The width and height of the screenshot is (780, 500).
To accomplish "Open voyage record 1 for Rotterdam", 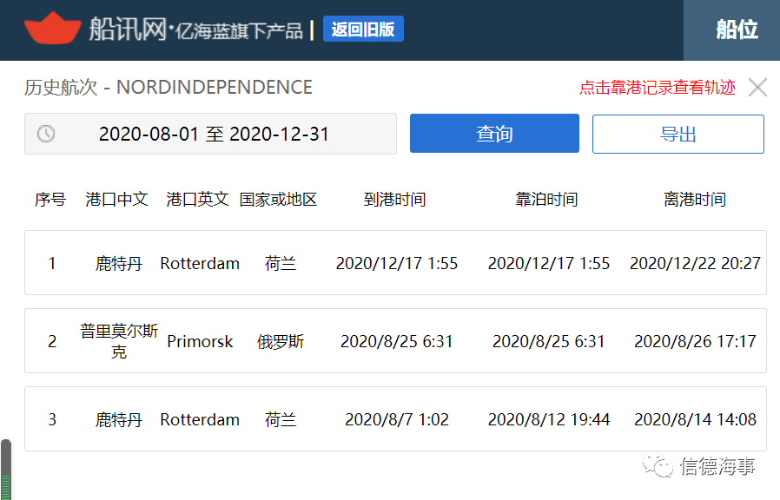I will pyautogui.click(x=390, y=263).
